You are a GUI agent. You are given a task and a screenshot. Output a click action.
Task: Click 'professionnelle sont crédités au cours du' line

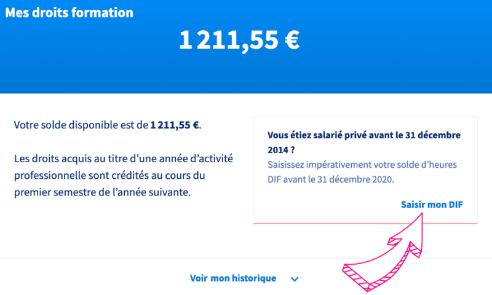point(109,176)
